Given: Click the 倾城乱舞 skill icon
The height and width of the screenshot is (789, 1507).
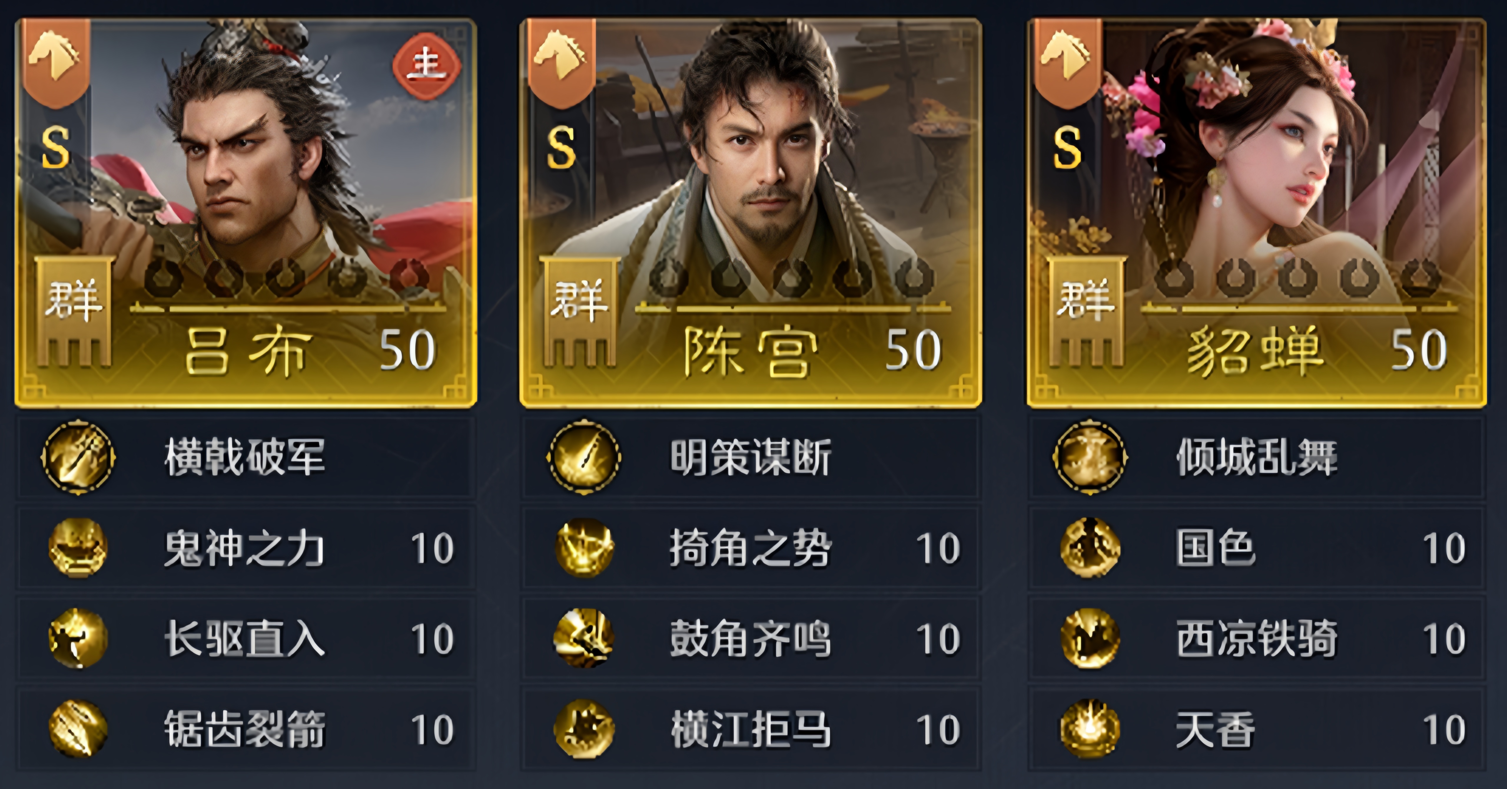Looking at the screenshot, I should [1090, 457].
